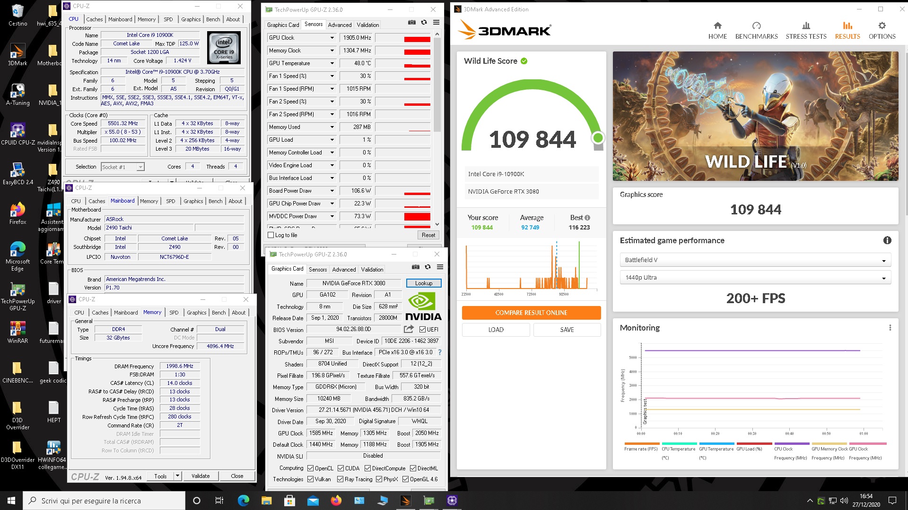
Task: Open the CPU-Z Tools dropdown arrow
Action: click(x=177, y=476)
